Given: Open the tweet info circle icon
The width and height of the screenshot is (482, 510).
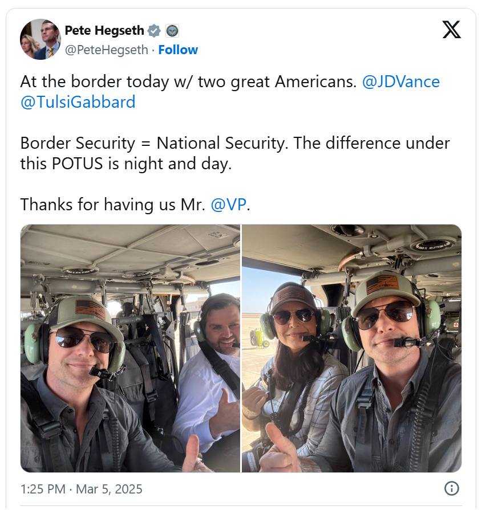Looking at the screenshot, I should tap(451, 488).
